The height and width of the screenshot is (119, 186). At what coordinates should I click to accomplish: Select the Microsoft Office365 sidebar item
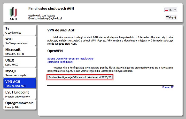click(x=20, y=51)
